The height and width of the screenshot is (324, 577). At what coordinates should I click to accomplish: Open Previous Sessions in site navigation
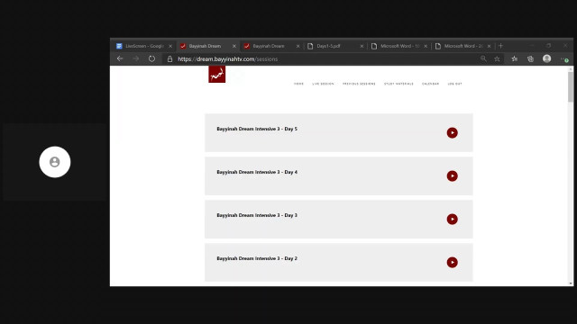[359, 84]
